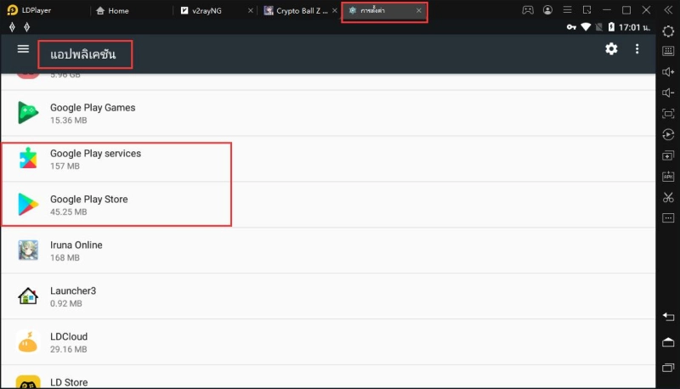This screenshot has height=389, width=680.
Task: Click the Wi-Fi status icon
Action: pyautogui.click(x=586, y=27)
